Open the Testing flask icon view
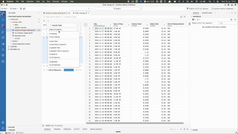 point(3,50)
